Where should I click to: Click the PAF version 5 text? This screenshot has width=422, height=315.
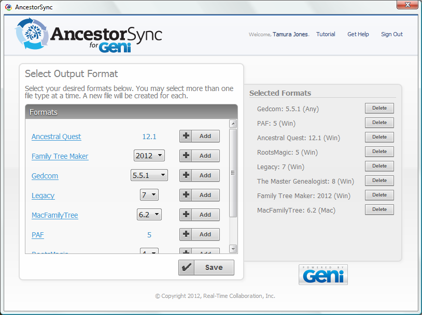coord(149,235)
